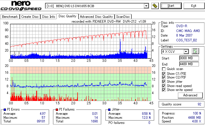Open the BENQ drive selection dropdown arrow
Viewport: 205px width, 125px height.
pyautogui.click(x=146, y=6)
